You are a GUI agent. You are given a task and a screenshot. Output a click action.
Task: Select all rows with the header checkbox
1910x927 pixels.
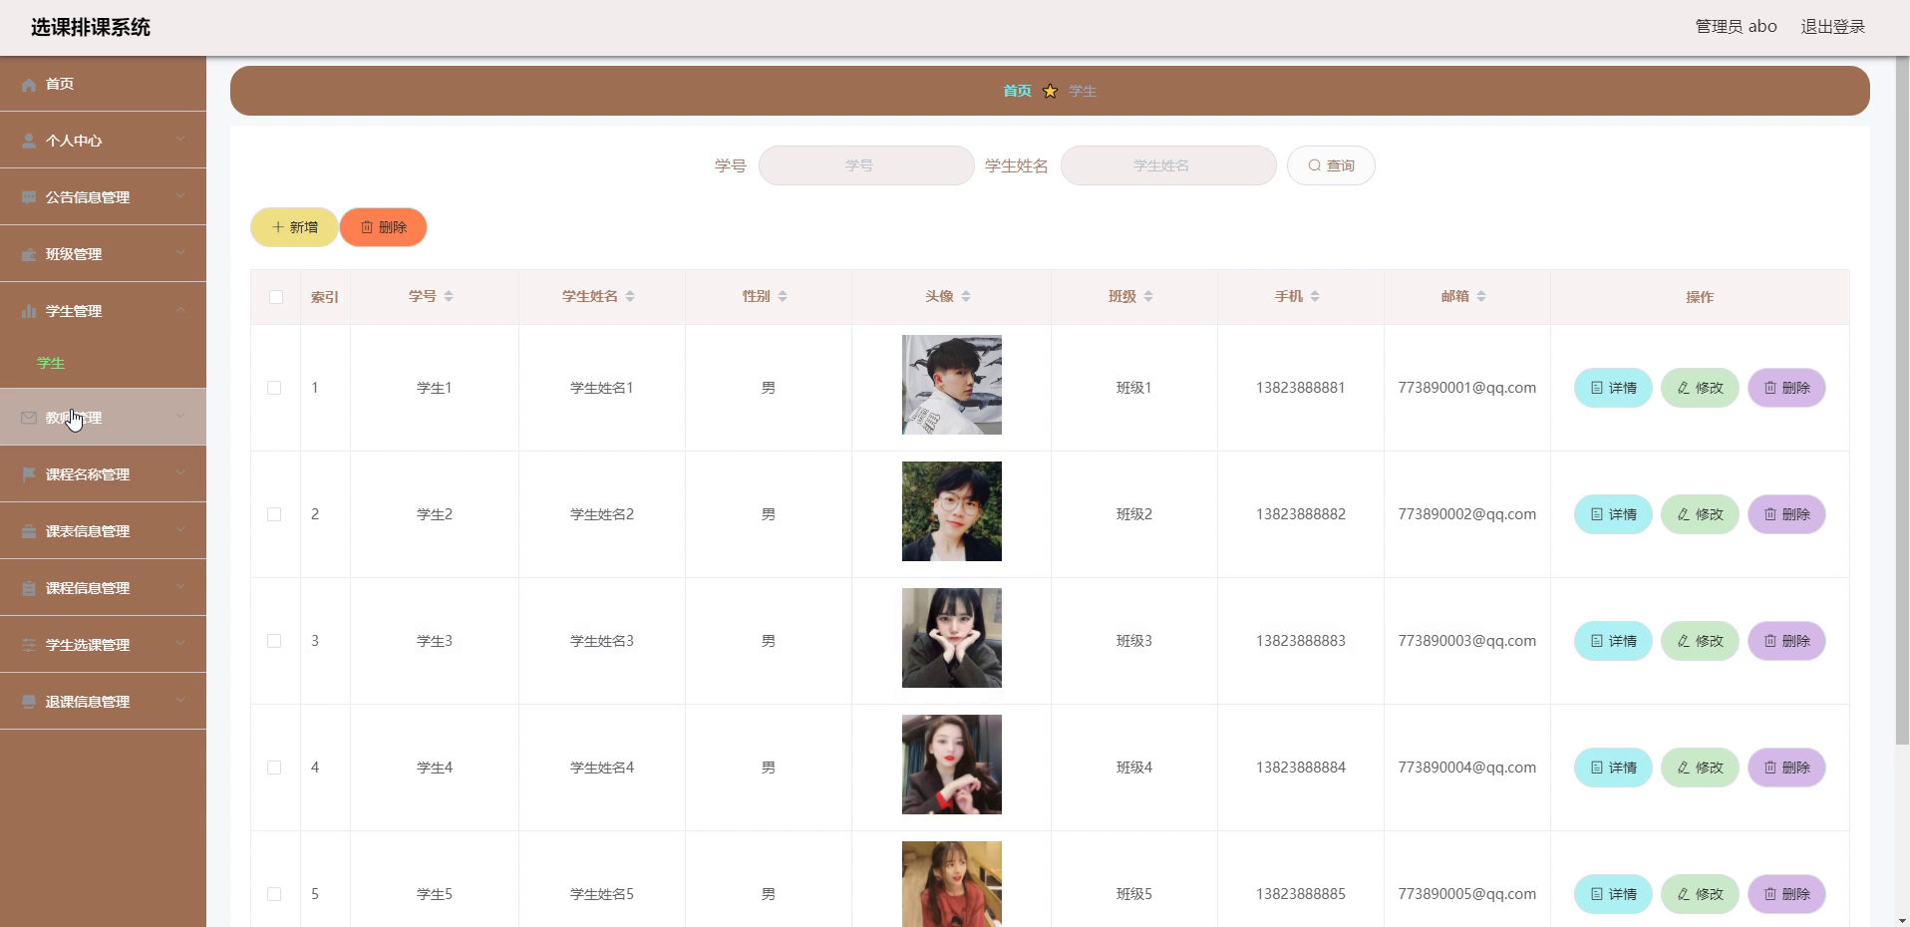276,297
